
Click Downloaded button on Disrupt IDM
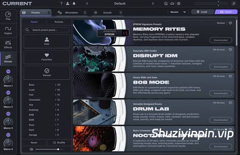pos(221,67)
